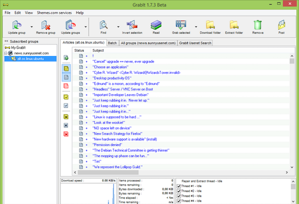
Task: Click the Invert selection icon
Action: (132, 25)
